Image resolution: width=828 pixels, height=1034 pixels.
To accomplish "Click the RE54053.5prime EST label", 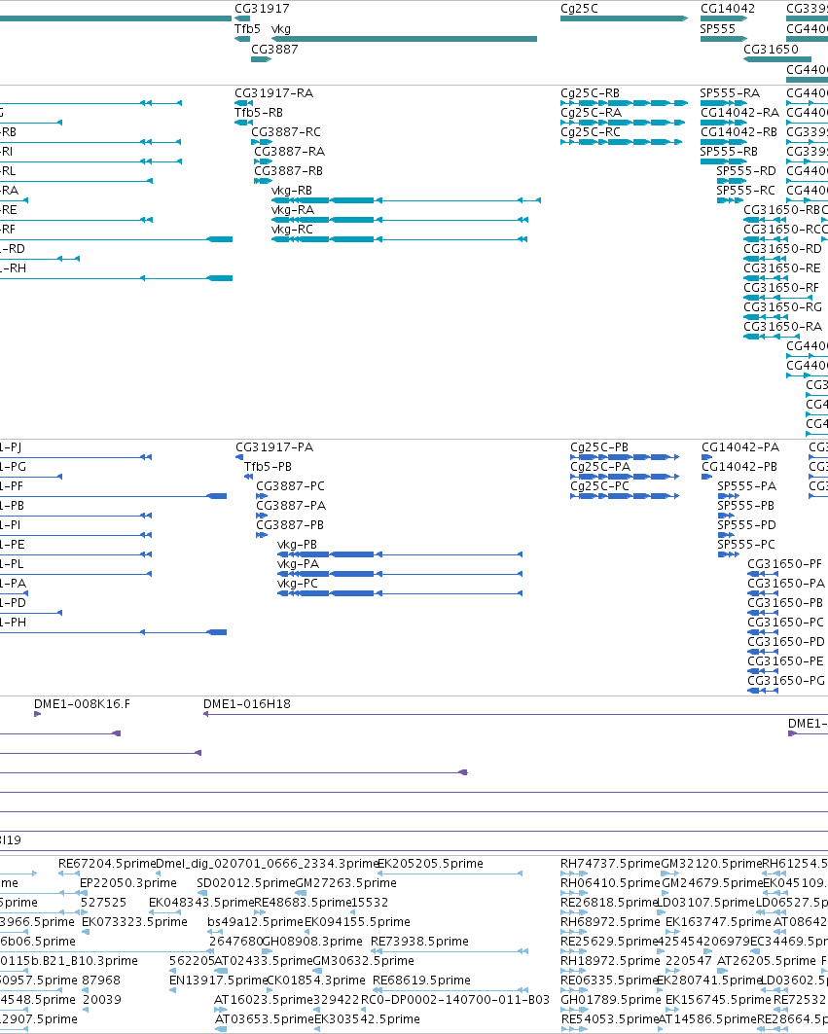I will pos(610,1019).
